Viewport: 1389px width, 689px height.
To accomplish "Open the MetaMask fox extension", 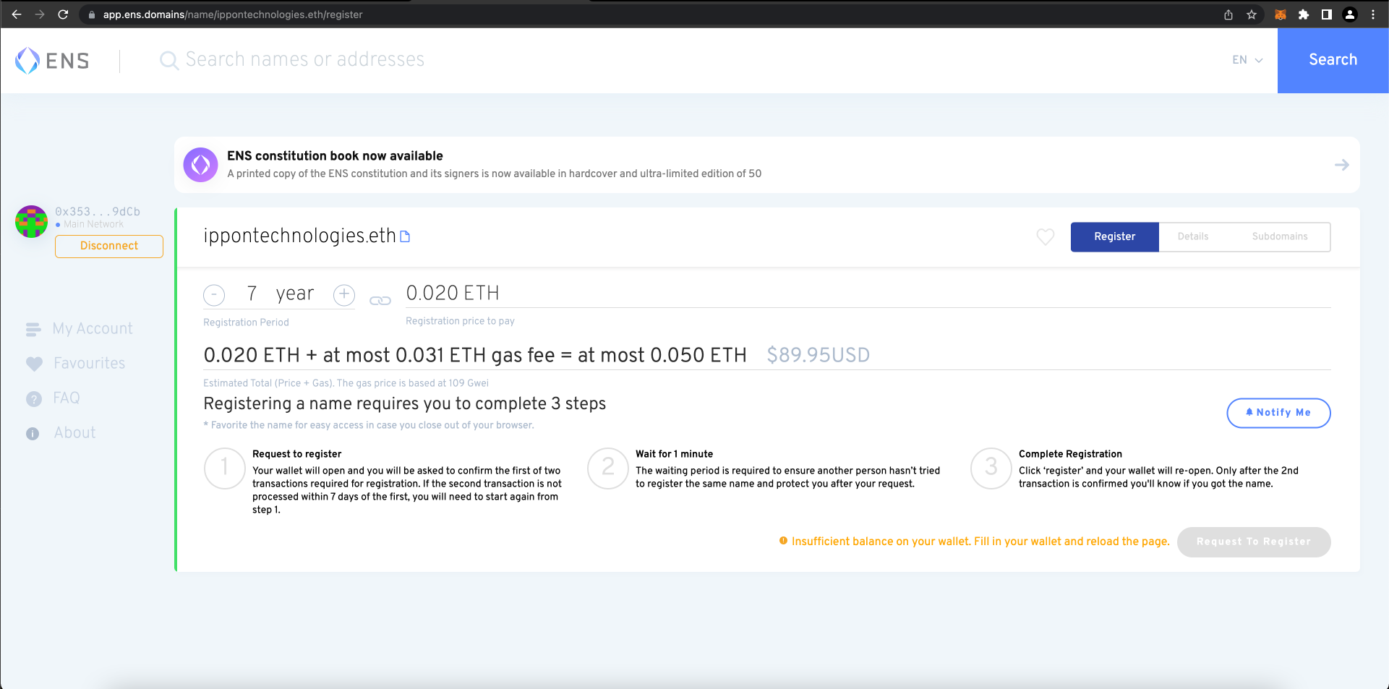I will tap(1281, 14).
